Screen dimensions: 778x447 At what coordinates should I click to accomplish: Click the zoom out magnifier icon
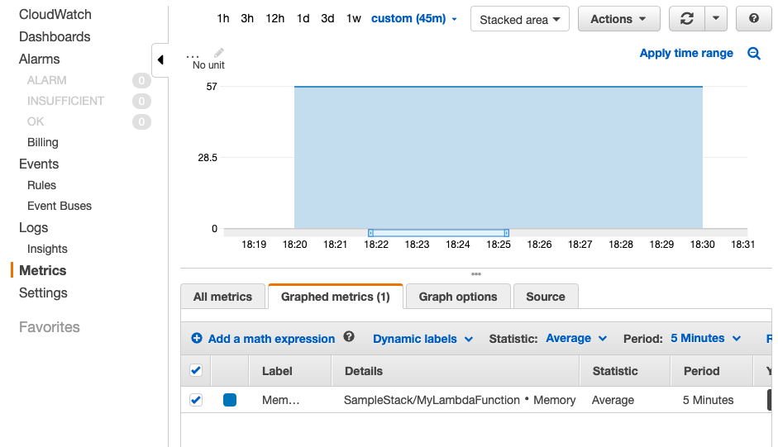(x=754, y=54)
